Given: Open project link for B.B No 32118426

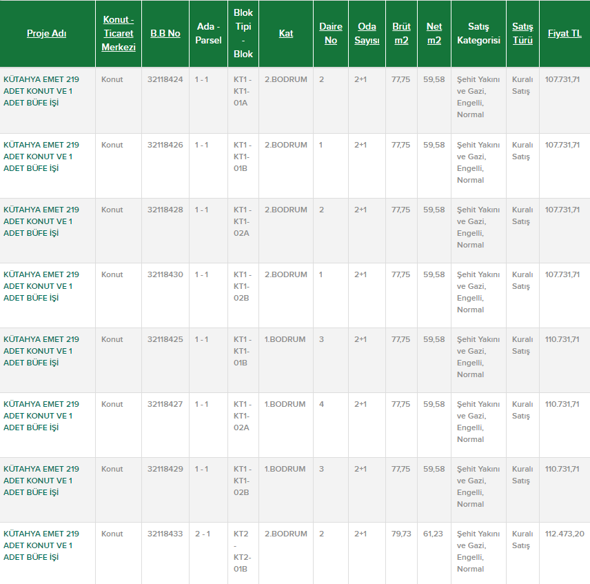Looking at the screenshot, I should pyautogui.click(x=41, y=157).
